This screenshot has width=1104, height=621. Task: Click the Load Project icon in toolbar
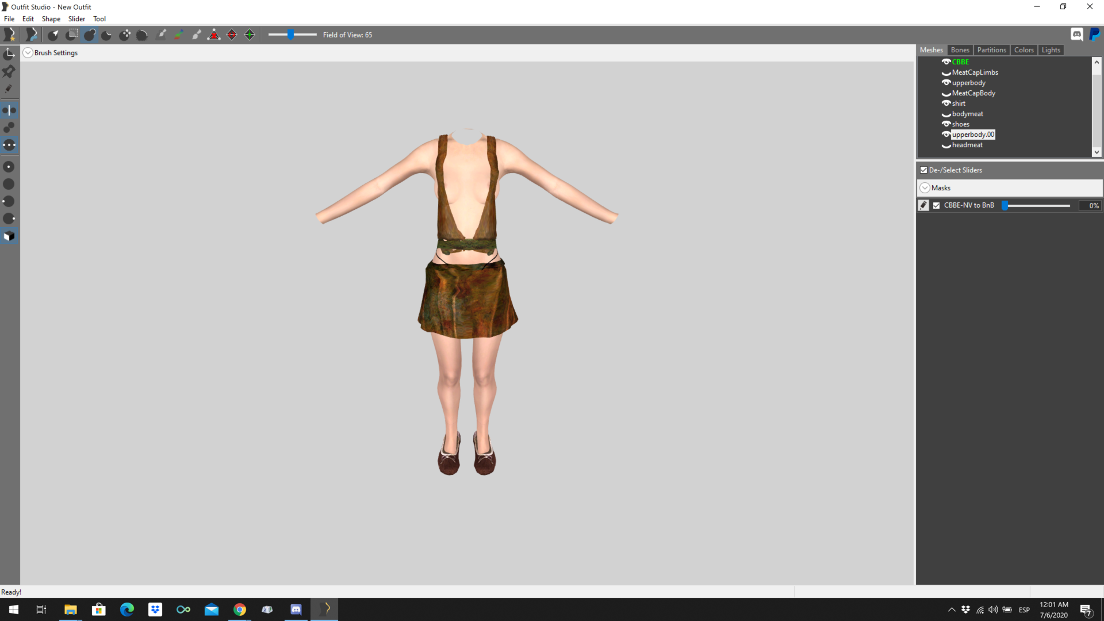pyautogui.click(x=32, y=34)
